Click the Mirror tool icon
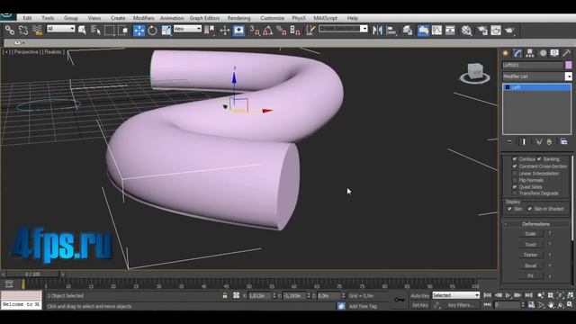Image resolution: width=576 pixels, height=324 pixels. coord(377,31)
